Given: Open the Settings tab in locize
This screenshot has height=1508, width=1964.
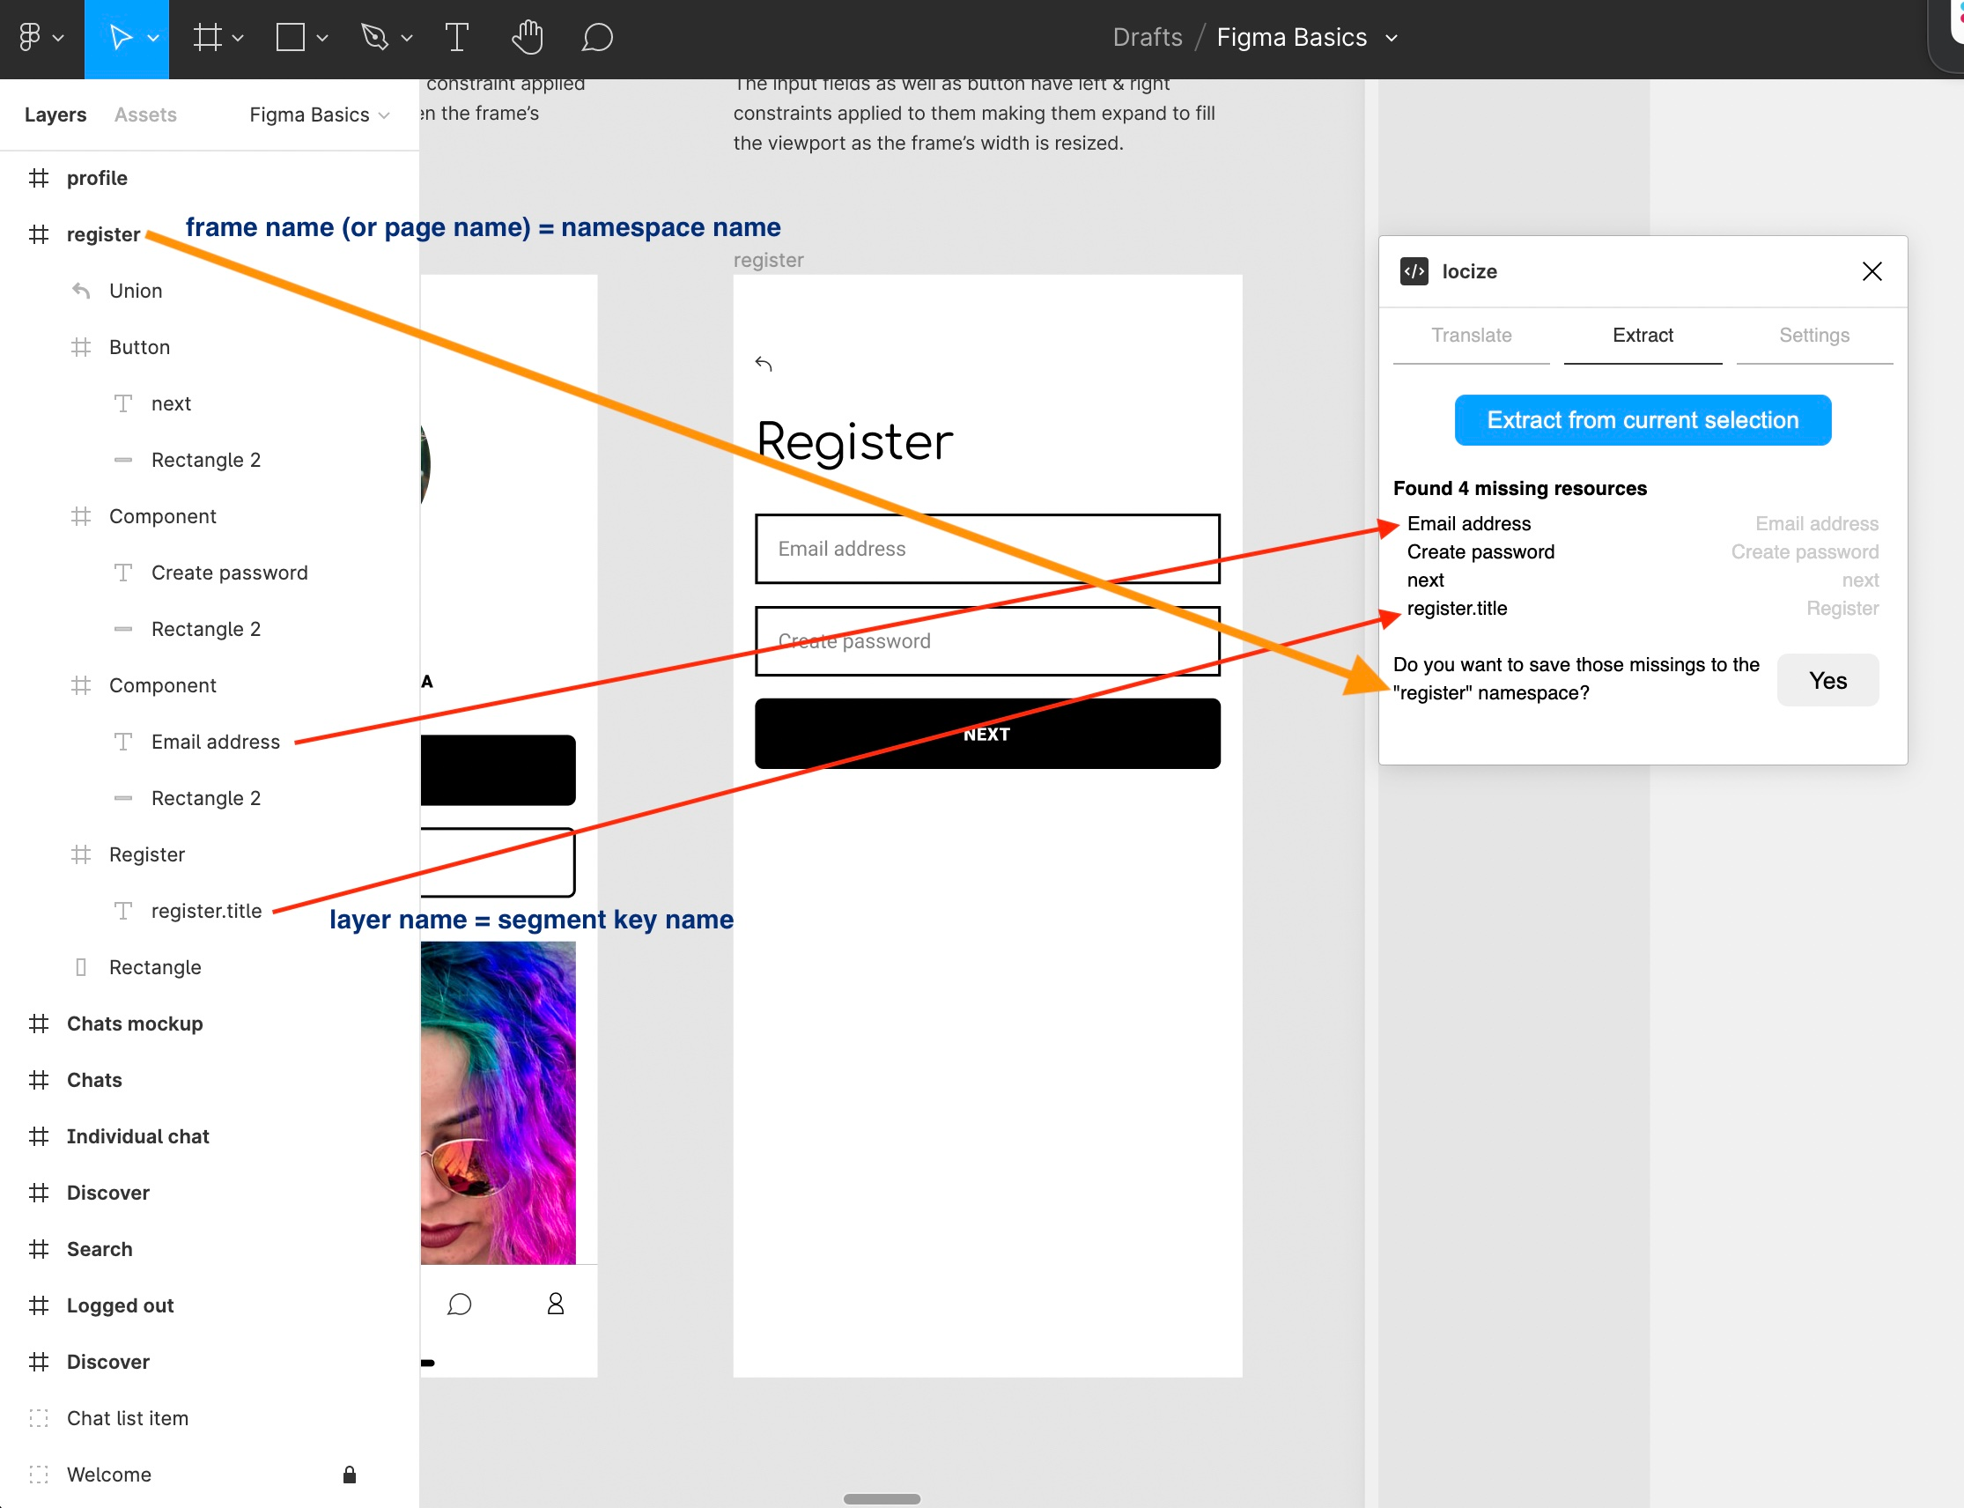Looking at the screenshot, I should tap(1814, 335).
